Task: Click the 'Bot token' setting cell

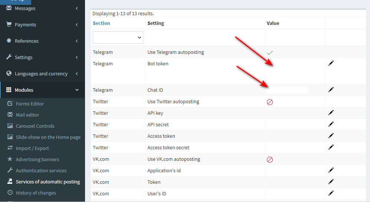Action: [205, 71]
